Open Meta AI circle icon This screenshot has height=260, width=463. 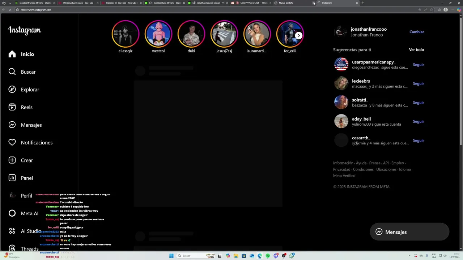coord(12,213)
